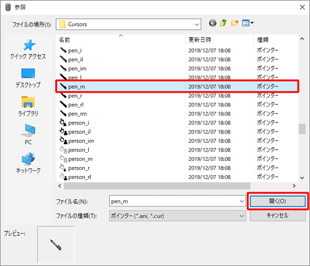Select the person_im cursor file icon
310x266 pixels.
[x=63, y=141]
